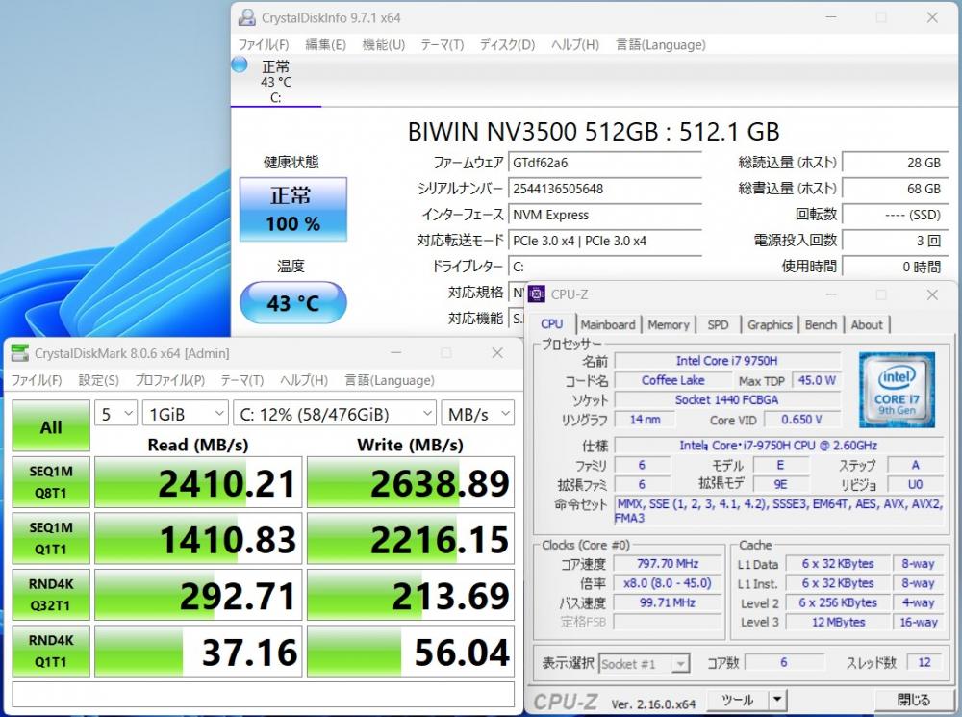Run all benchmarks with the All button
This screenshot has width=962, height=717.
[51, 427]
